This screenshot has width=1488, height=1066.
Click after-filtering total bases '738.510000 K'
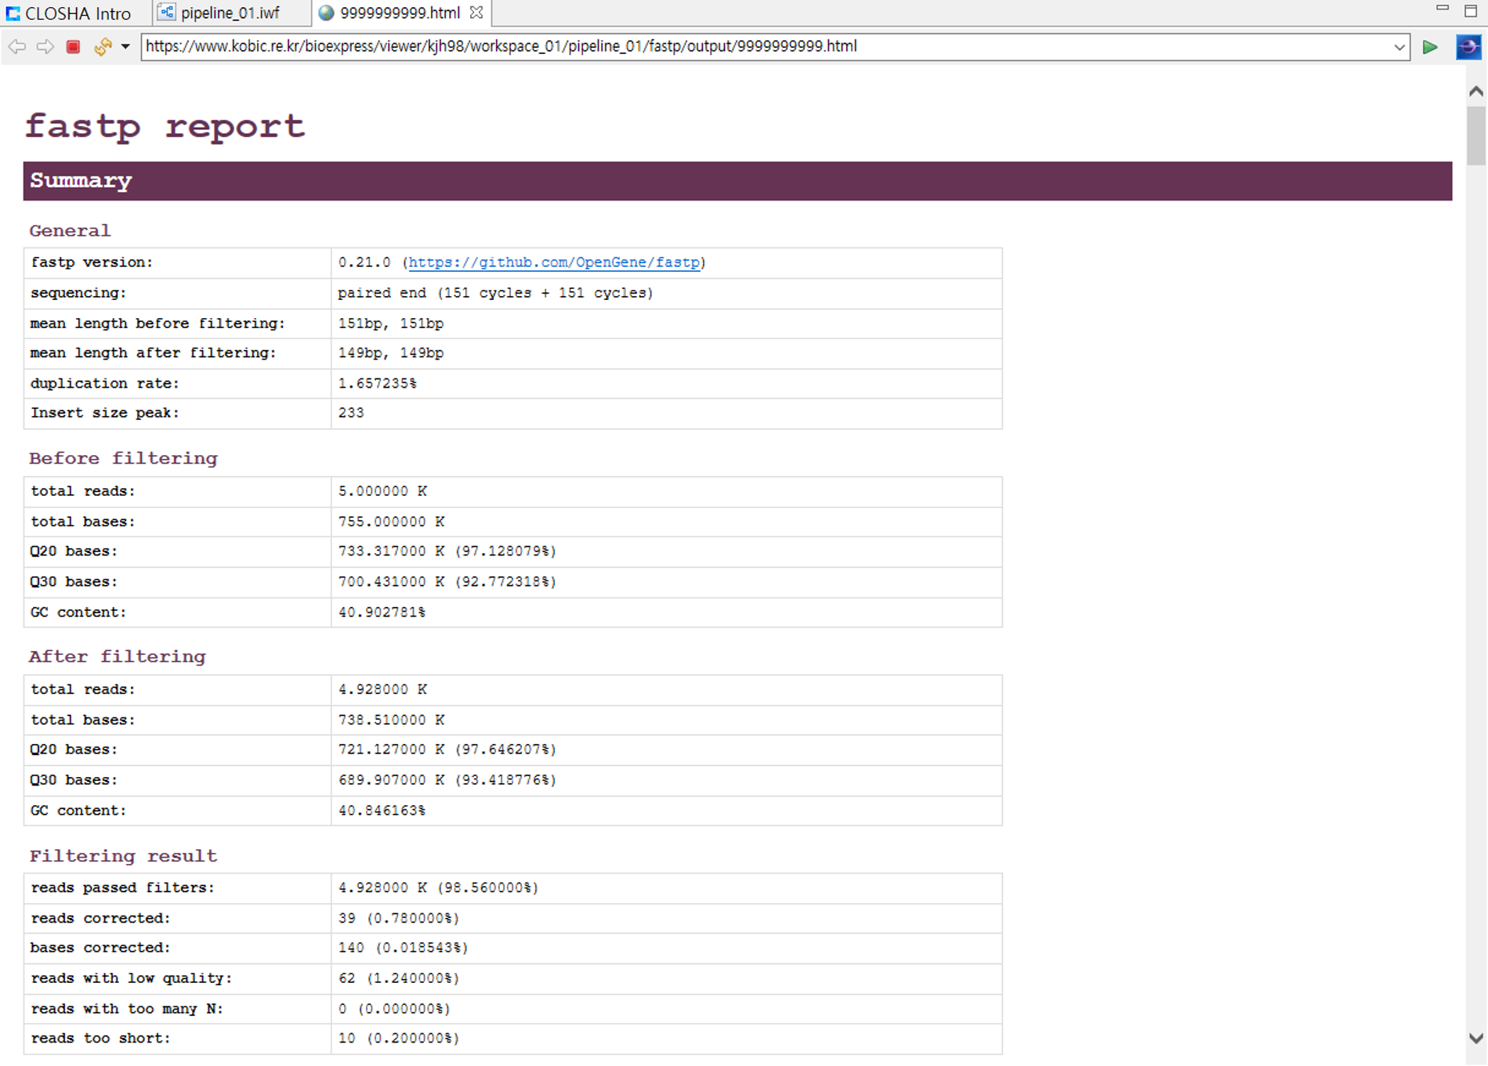pos(391,720)
